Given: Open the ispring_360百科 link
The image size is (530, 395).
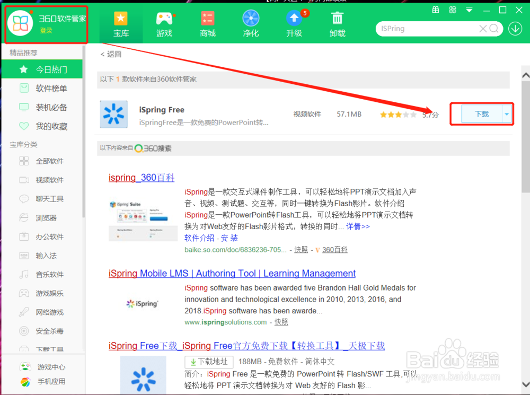Looking at the screenshot, I should 141,177.
